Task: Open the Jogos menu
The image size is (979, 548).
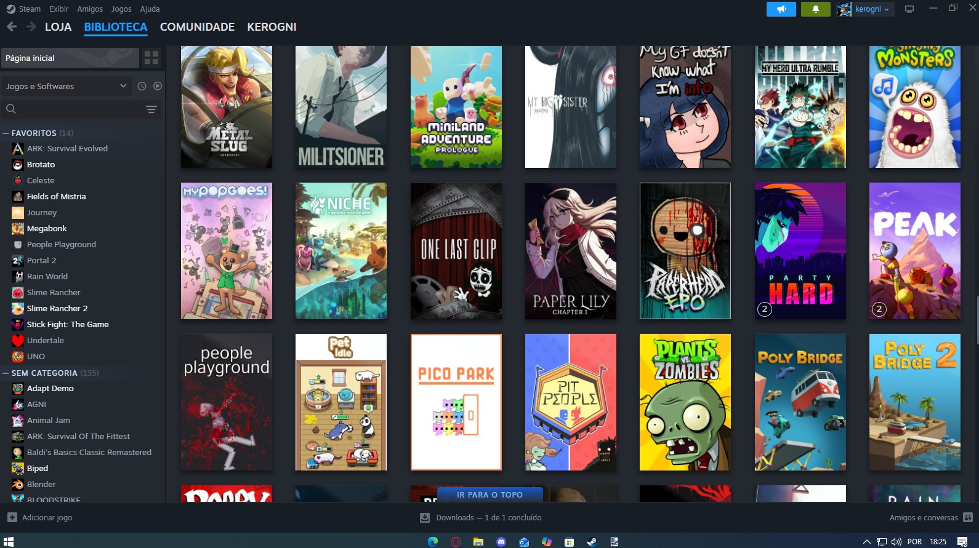Action: (121, 9)
